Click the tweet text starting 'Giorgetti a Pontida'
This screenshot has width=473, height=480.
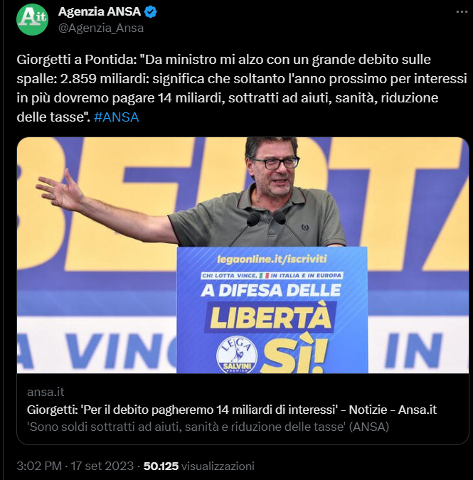242,88
